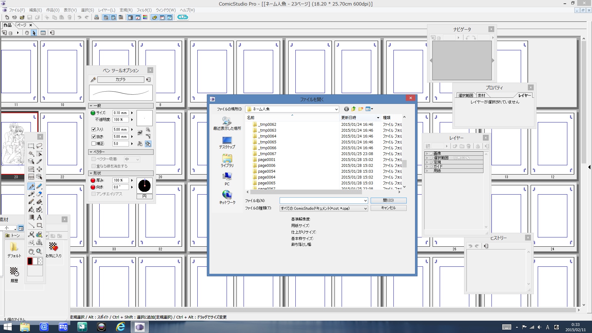Click the print icon in toolbar
Image resolution: width=592 pixels, height=333 pixels.
pyautogui.click(x=97, y=17)
